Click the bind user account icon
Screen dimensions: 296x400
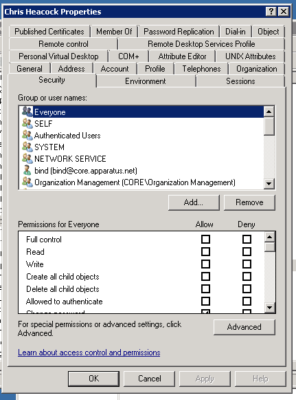pyautogui.click(x=27, y=171)
